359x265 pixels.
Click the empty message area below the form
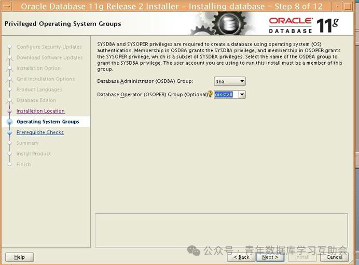pos(221,230)
